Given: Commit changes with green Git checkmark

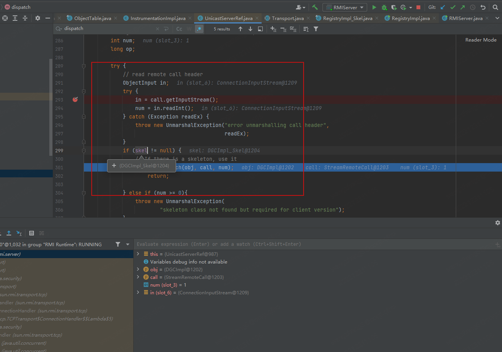Looking at the screenshot, I should point(453,7).
